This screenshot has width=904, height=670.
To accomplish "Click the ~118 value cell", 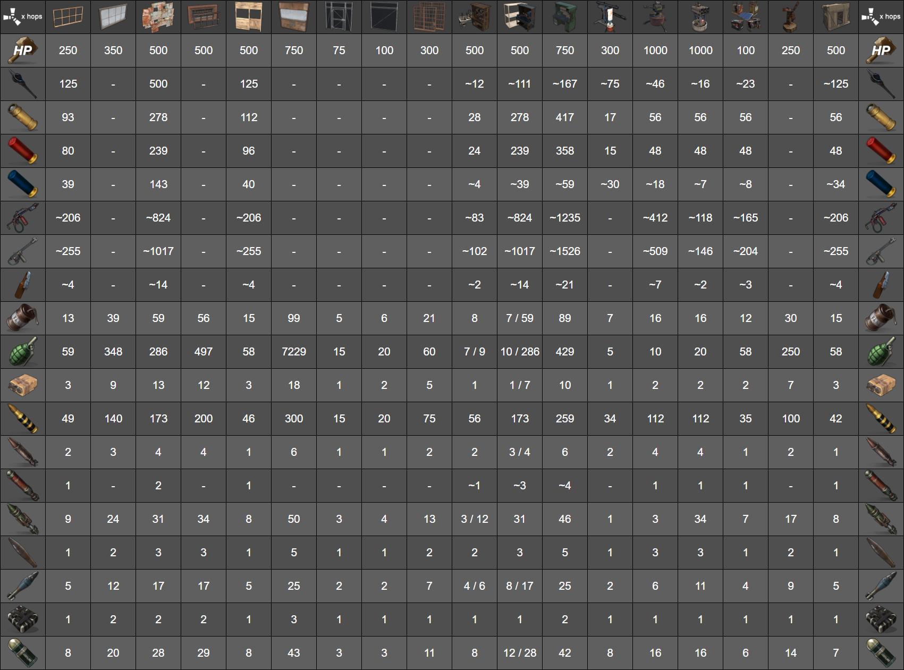I will [700, 218].
